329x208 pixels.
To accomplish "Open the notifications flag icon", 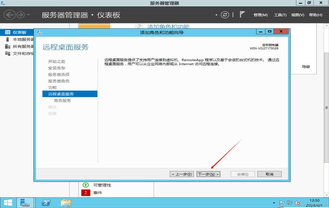I will tap(242, 15).
